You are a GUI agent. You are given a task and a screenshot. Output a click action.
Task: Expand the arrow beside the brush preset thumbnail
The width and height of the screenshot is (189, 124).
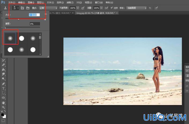click(x=18, y=8)
